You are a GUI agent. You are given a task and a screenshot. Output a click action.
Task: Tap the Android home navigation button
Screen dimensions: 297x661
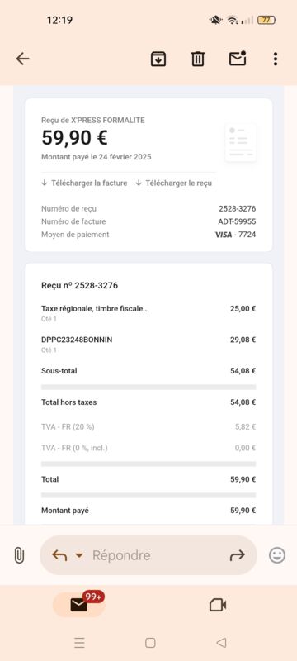[x=150, y=643]
